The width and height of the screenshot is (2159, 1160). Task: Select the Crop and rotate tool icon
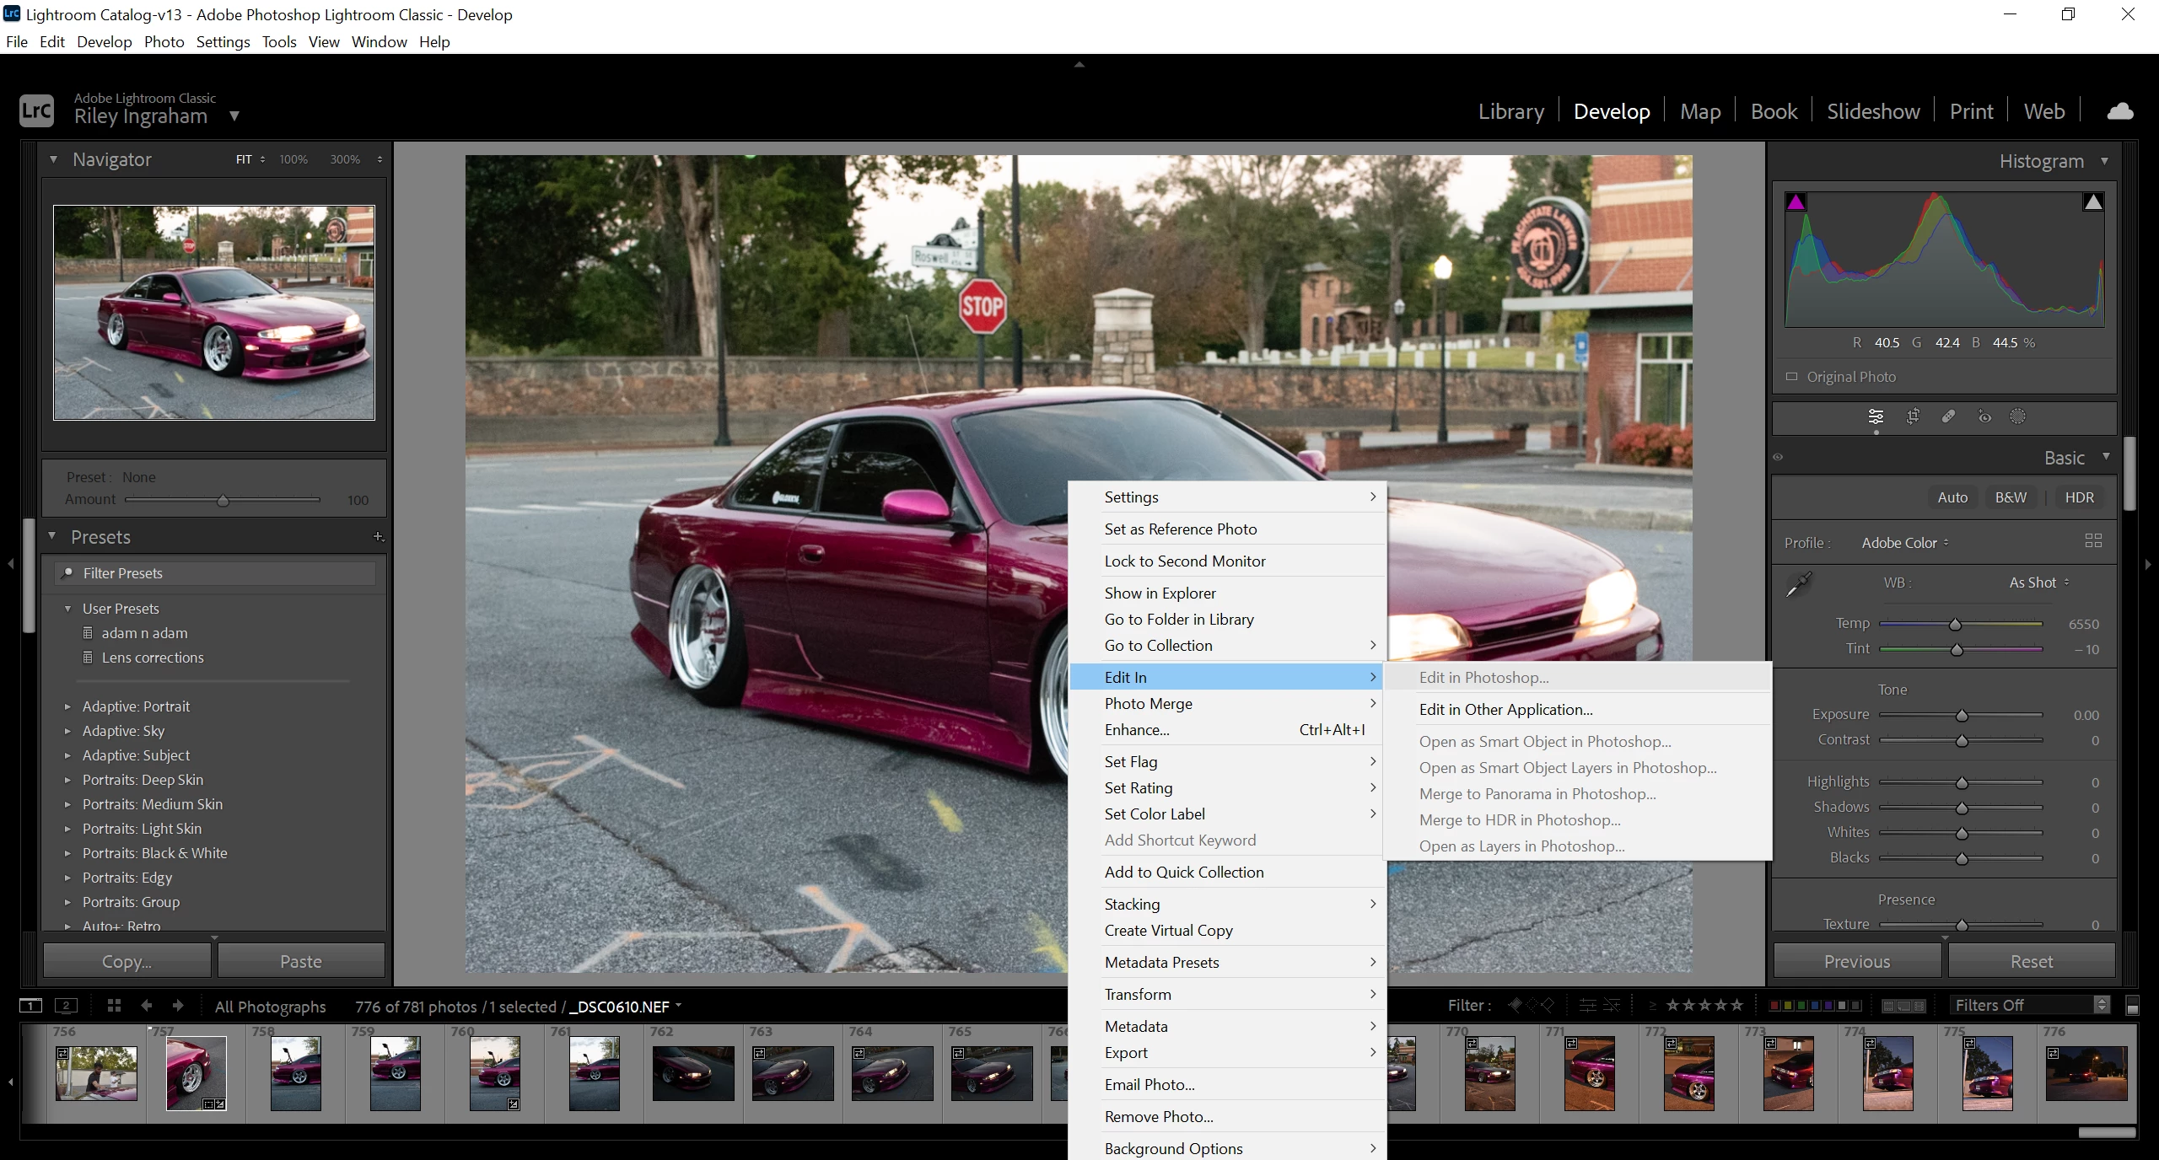pos(1912,416)
